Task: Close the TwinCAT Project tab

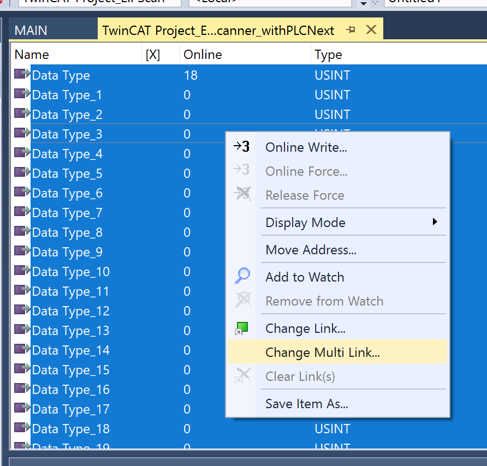Action: (371, 30)
